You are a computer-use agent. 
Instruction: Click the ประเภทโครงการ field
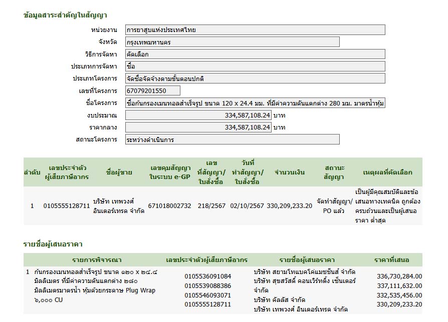click(x=255, y=78)
